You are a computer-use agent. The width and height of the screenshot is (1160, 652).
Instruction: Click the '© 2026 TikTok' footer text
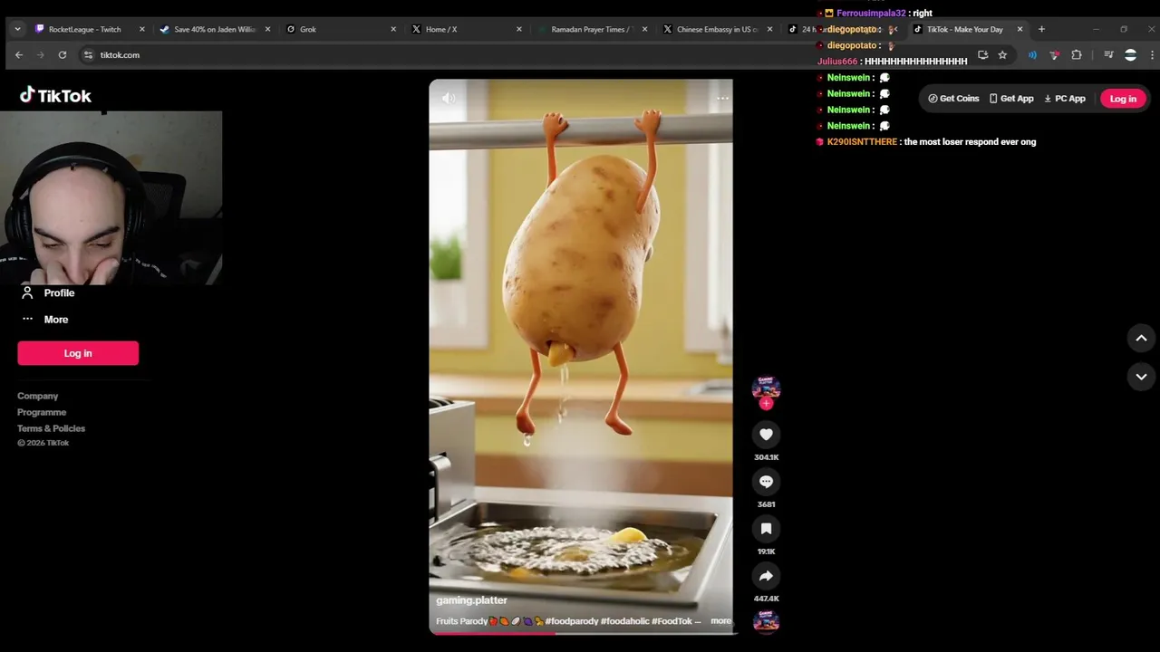pyautogui.click(x=43, y=443)
